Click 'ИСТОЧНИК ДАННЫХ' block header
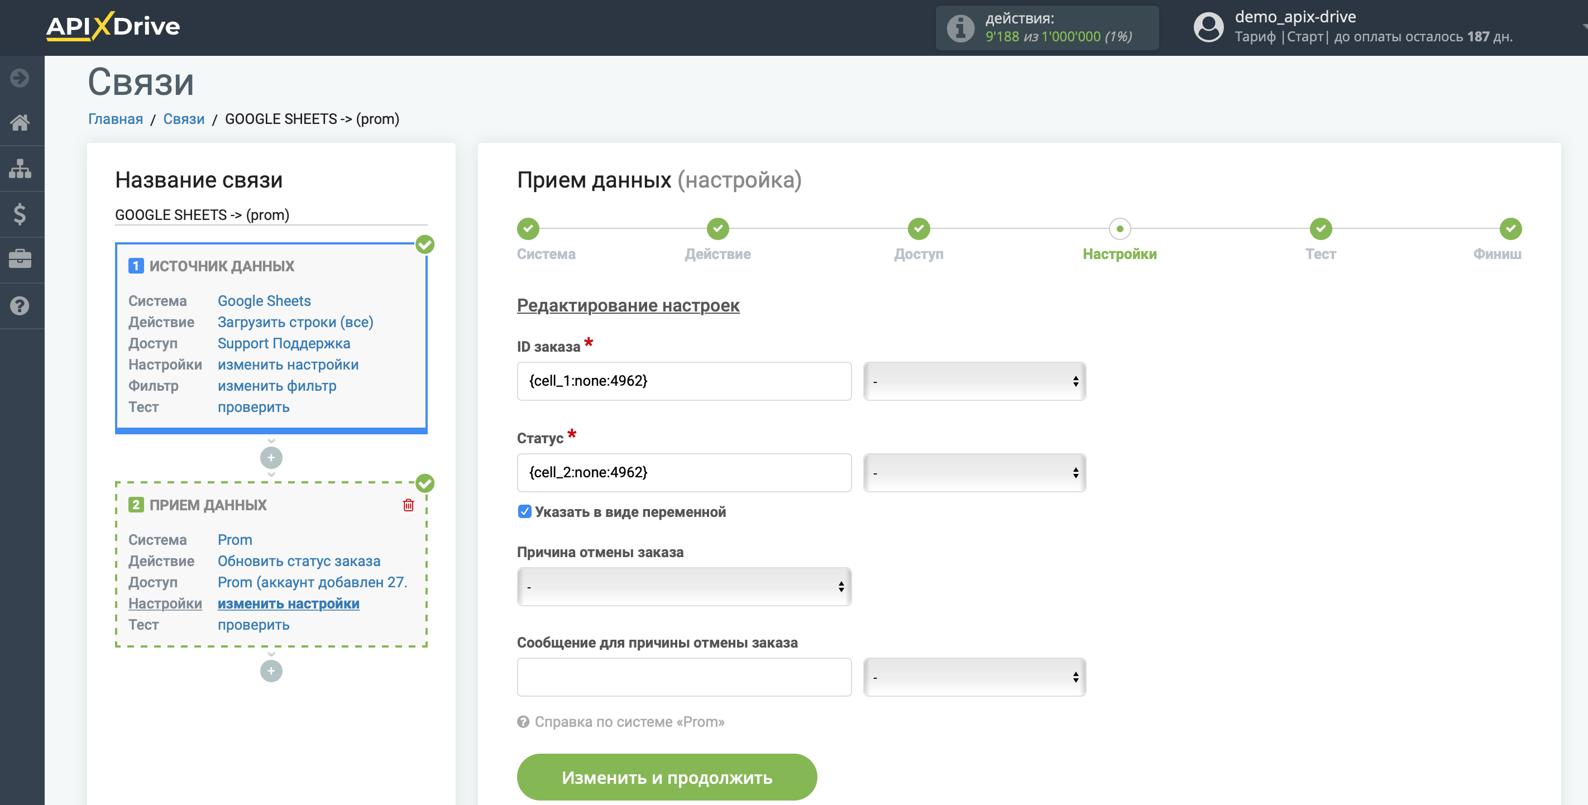Image resolution: width=1588 pixels, height=805 pixels. pyautogui.click(x=222, y=266)
